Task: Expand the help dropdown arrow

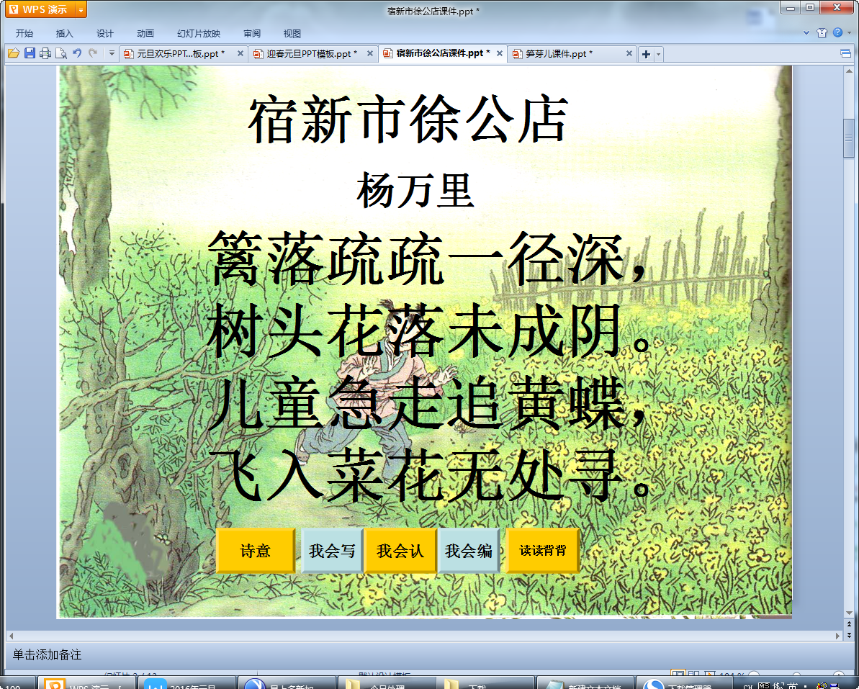Action: pos(849,33)
